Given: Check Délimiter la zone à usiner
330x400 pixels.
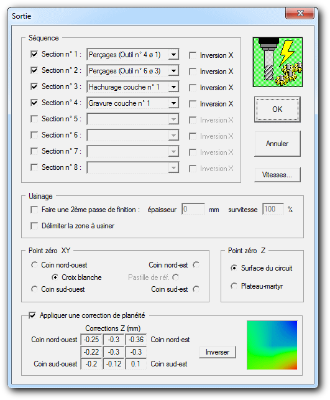Looking at the screenshot, I should [34, 226].
